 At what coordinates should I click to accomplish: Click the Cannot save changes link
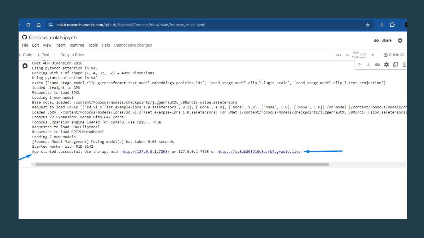tap(133, 45)
